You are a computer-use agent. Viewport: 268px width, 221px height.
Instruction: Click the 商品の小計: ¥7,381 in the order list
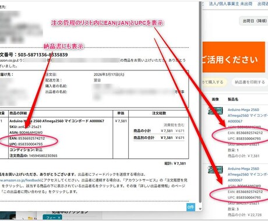[x=244, y=156]
